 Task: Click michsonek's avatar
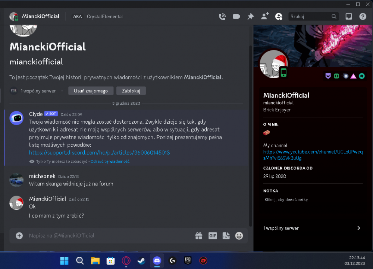tap(16, 180)
